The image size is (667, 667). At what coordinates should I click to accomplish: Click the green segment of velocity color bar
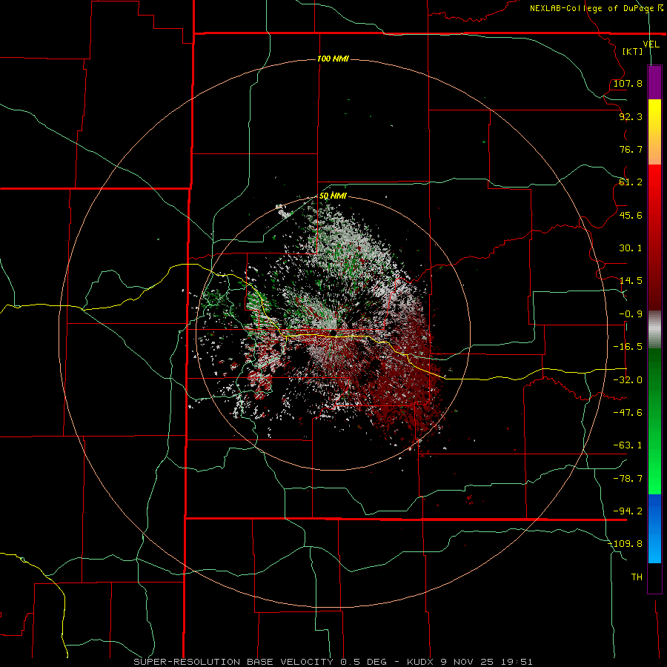[654, 421]
